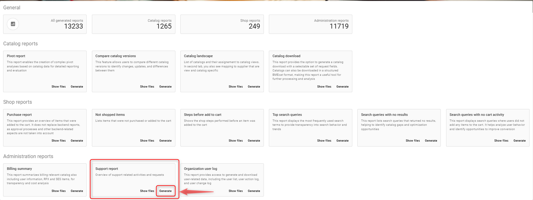Open the Catalog reports count card
Screen dimensions: 533x200
click(x=133, y=24)
